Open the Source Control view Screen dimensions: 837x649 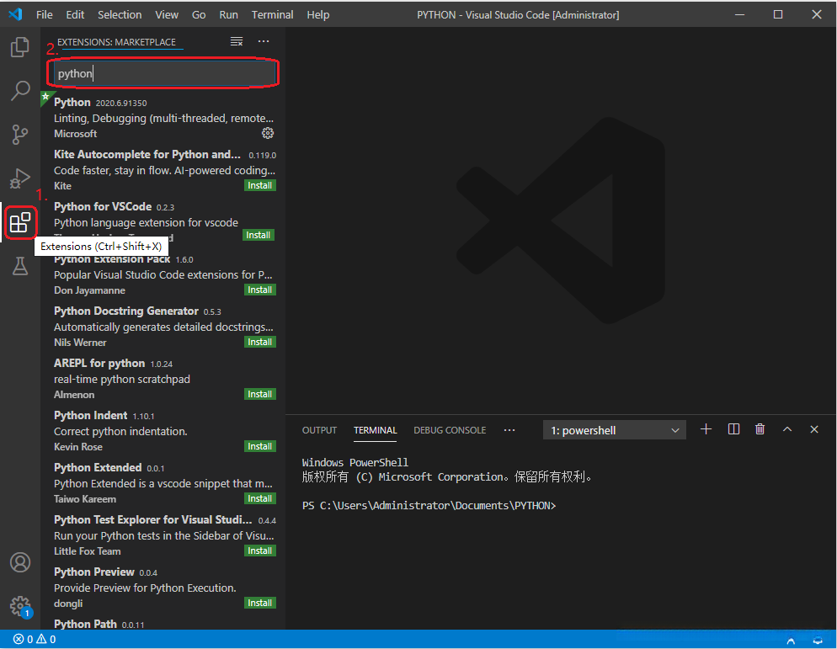[20, 135]
